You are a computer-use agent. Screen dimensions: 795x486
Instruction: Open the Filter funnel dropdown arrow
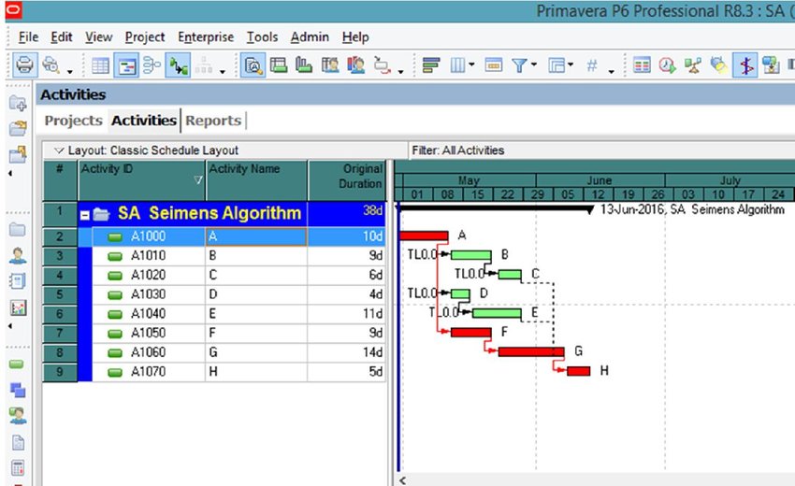click(x=534, y=64)
